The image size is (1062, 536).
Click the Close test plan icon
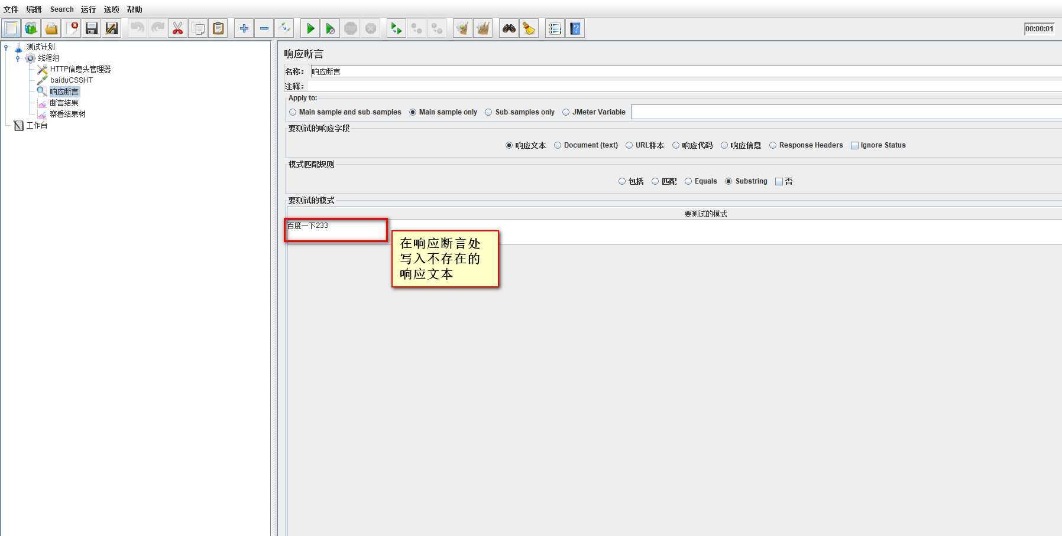[x=72, y=28]
